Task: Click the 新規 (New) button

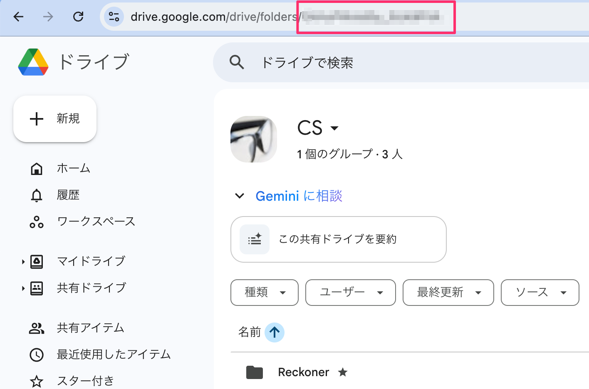Action: point(54,119)
